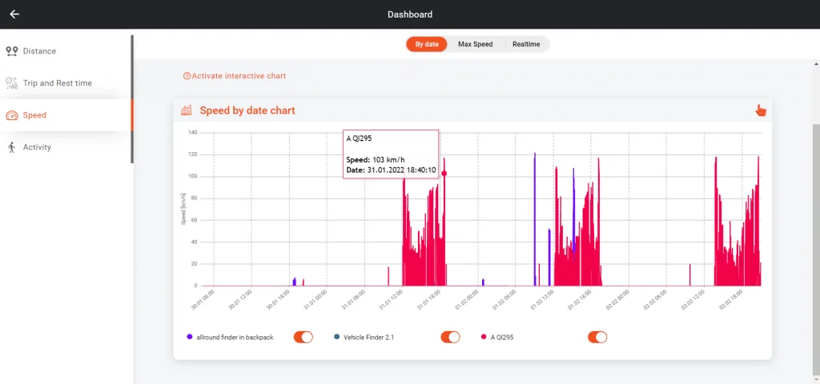Click the red A QI295 legend dot

[x=483, y=337]
